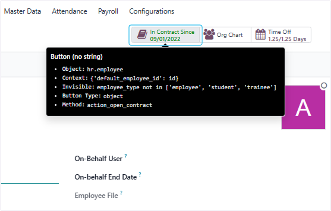Open the Payroll menu
Viewport: 331px width, 211px height.
[x=108, y=11]
